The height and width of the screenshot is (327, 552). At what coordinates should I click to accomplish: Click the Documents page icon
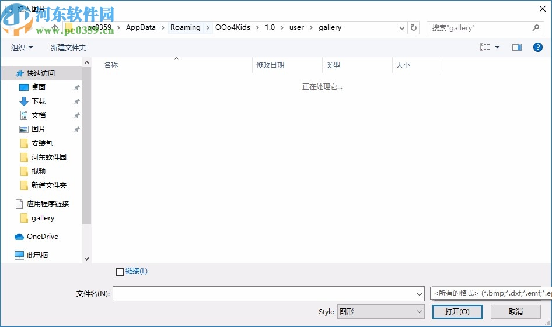point(23,115)
